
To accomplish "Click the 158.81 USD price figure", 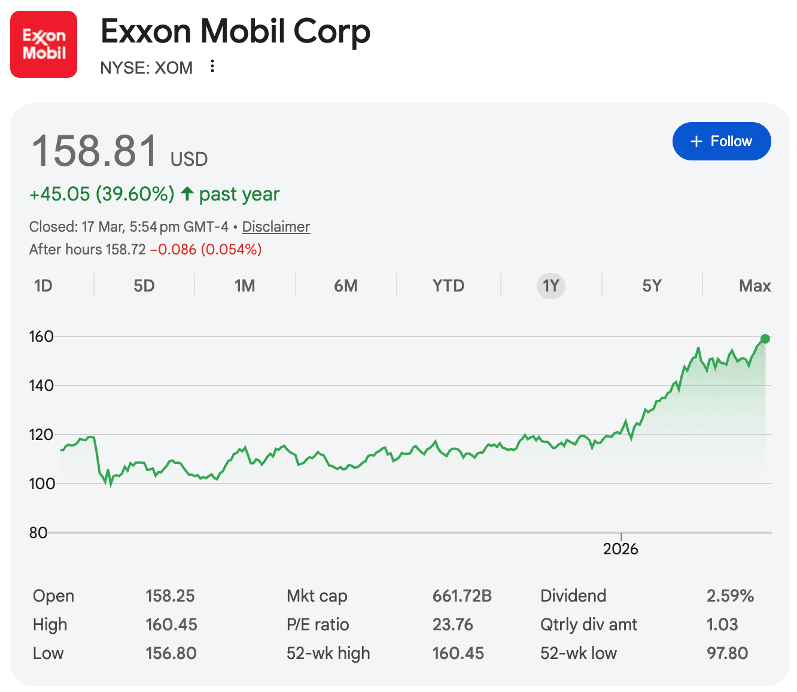I will [x=96, y=151].
